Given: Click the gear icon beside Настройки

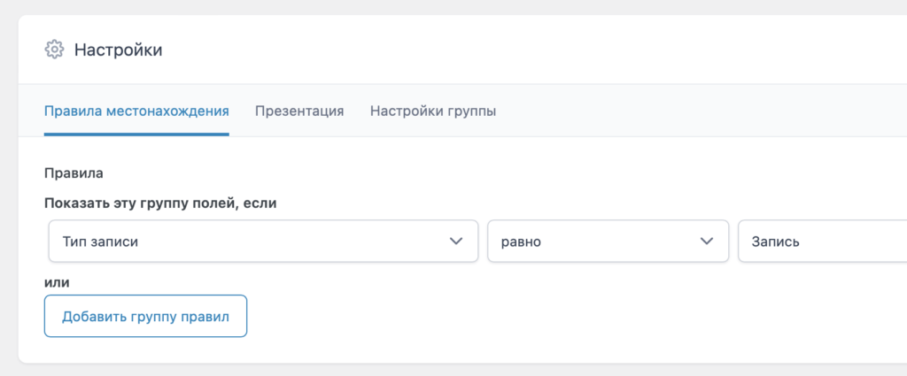Looking at the screenshot, I should click(54, 50).
